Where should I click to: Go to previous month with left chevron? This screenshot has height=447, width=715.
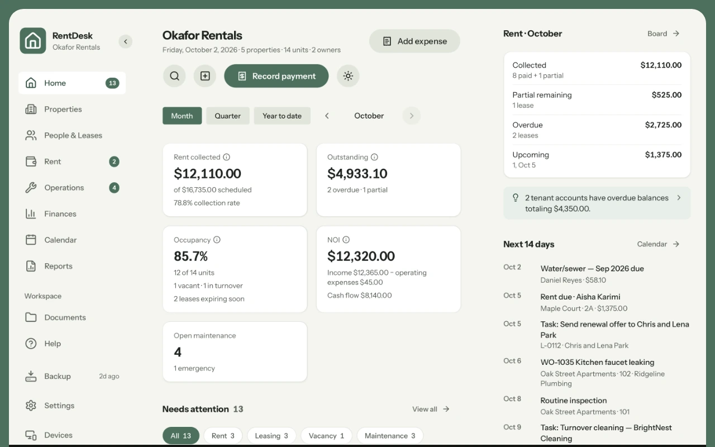(327, 116)
